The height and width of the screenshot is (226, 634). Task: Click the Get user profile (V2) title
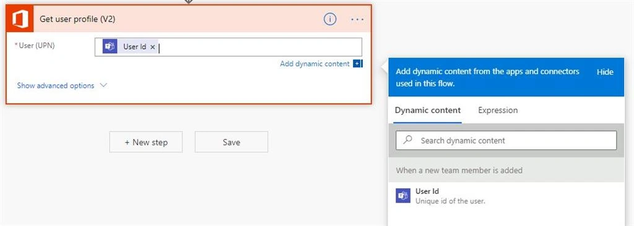(x=77, y=19)
